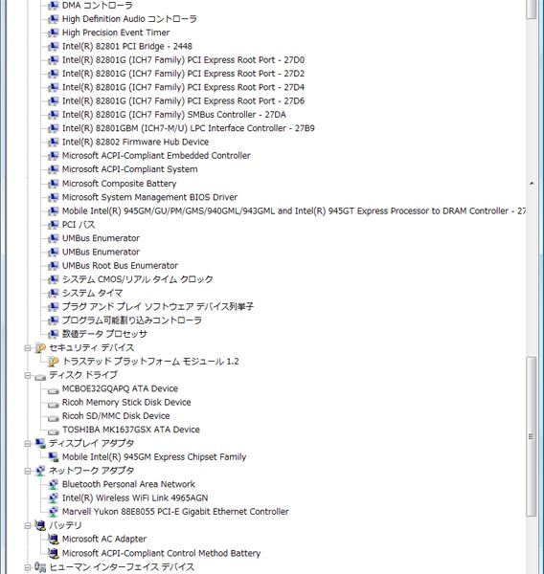Click the 数値データ プロセッサ device icon
This screenshot has height=574, width=544.
pos(53,334)
